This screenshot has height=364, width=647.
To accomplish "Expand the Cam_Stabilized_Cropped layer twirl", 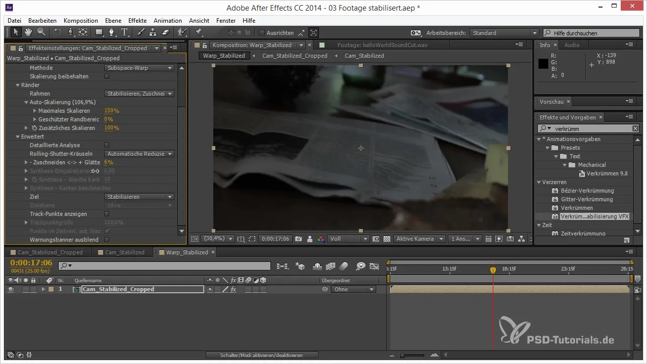I will point(43,289).
